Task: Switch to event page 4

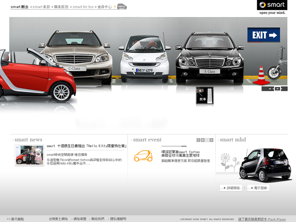Action: click(x=211, y=140)
